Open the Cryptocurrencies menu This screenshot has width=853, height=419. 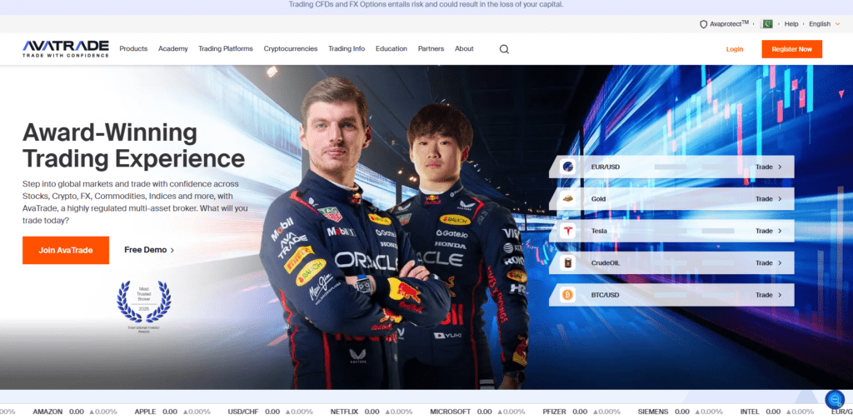291,49
